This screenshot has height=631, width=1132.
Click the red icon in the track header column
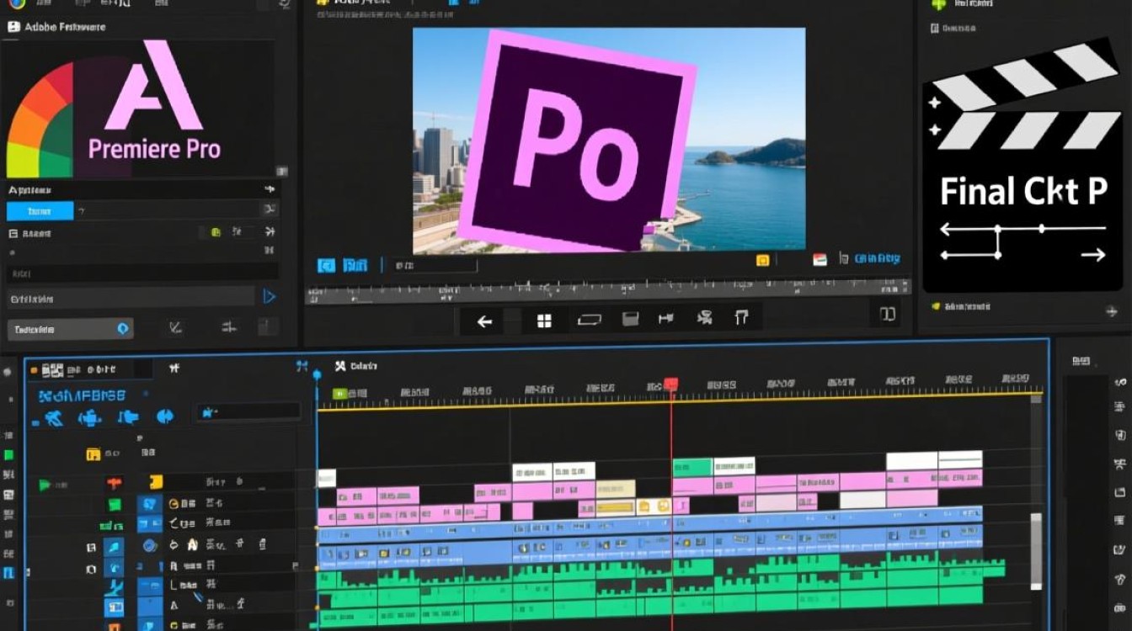[x=114, y=484]
